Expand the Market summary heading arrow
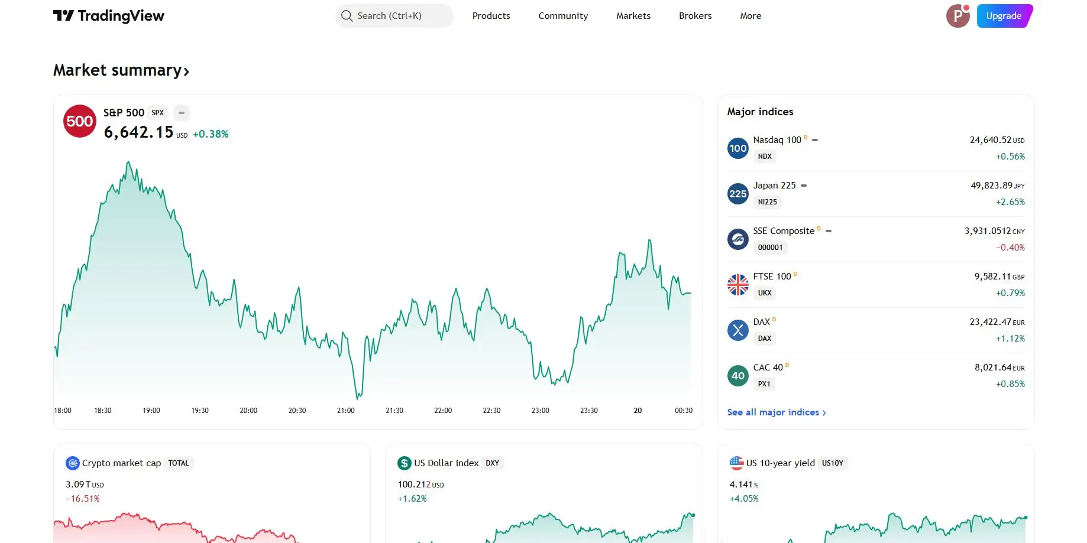The height and width of the screenshot is (543, 1087). point(186,71)
